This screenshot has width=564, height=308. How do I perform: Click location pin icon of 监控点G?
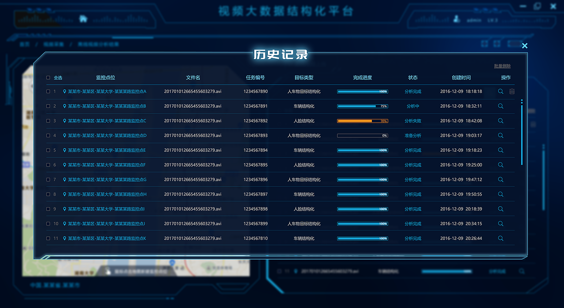click(65, 180)
